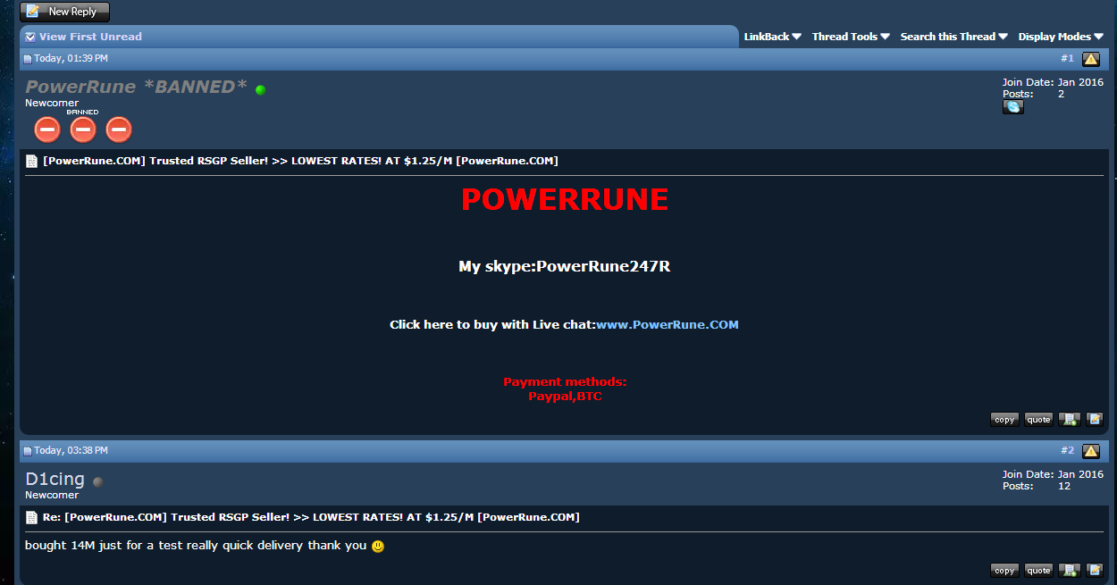Click the New Reply button

click(x=64, y=12)
